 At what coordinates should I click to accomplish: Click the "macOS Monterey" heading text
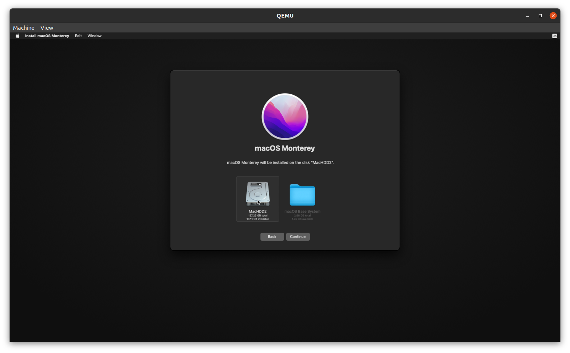click(285, 148)
